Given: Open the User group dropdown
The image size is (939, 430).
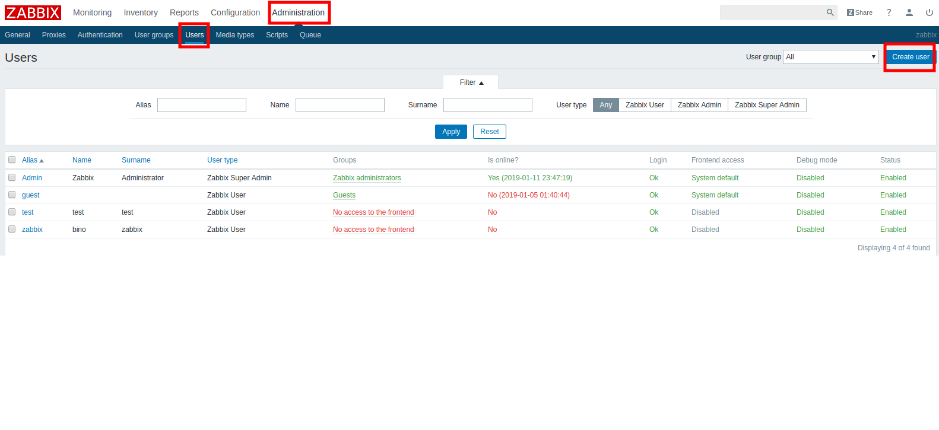Looking at the screenshot, I should coord(830,57).
